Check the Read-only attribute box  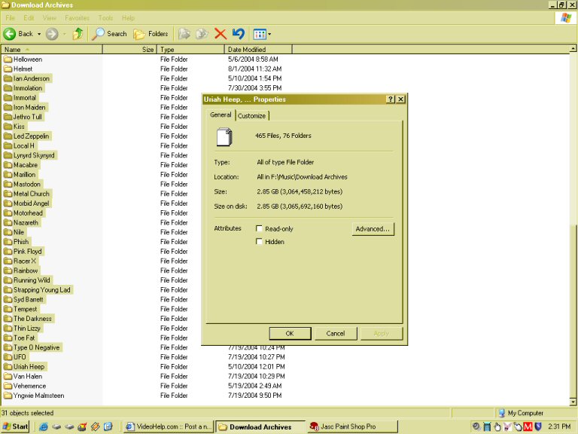[x=259, y=228]
